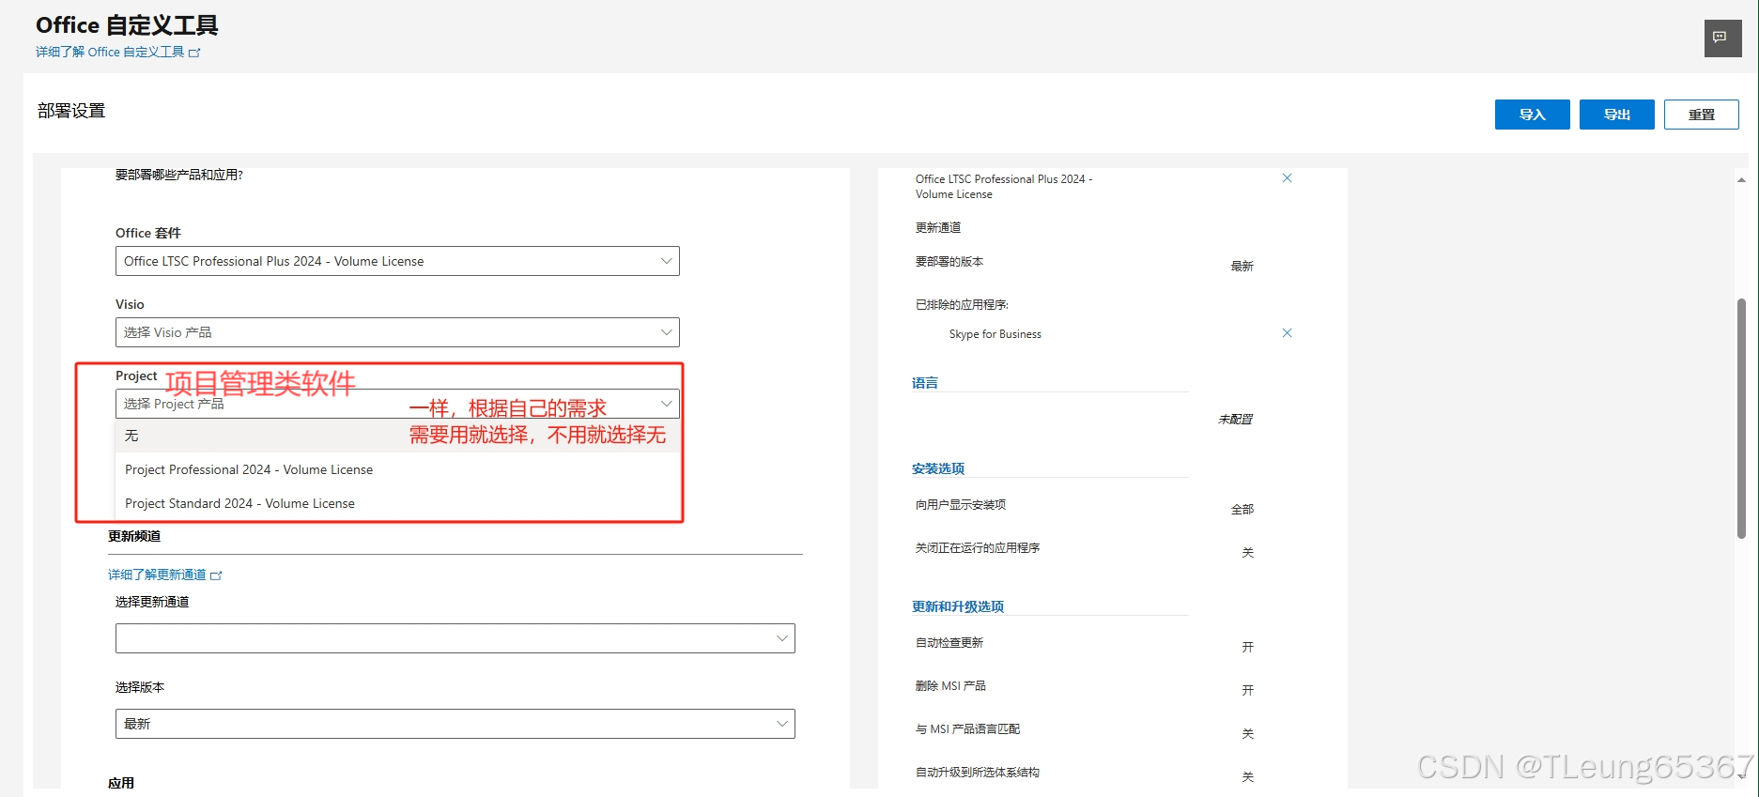Screen dimensions: 1759x797
Task: Click 自动升级到所选体系结构 summary row
Action: click(x=1085, y=774)
